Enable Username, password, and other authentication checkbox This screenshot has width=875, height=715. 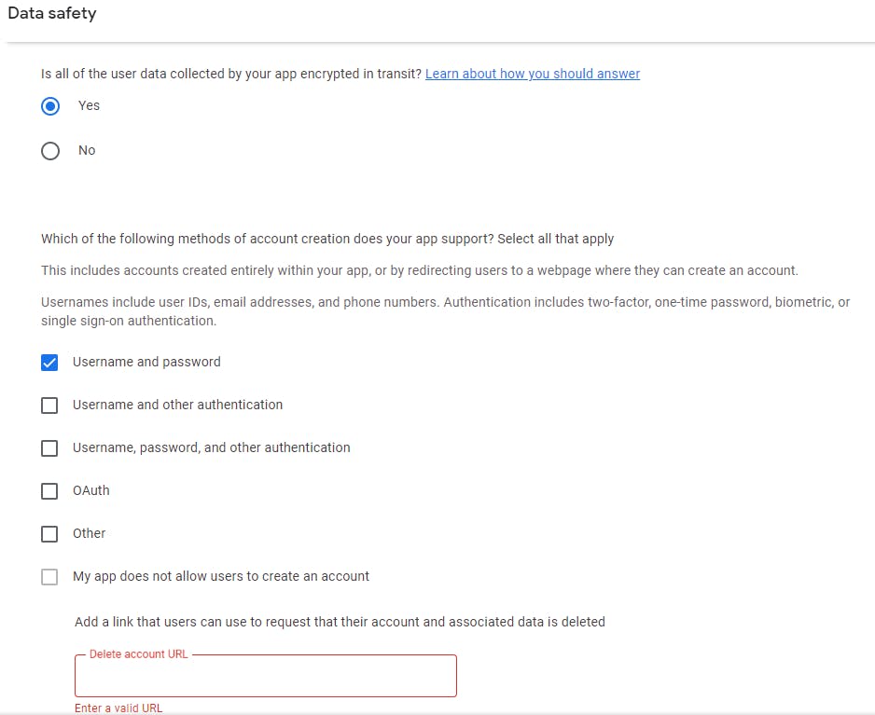49,448
